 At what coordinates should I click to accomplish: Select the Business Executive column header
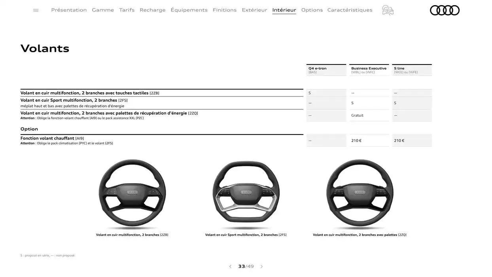click(369, 70)
